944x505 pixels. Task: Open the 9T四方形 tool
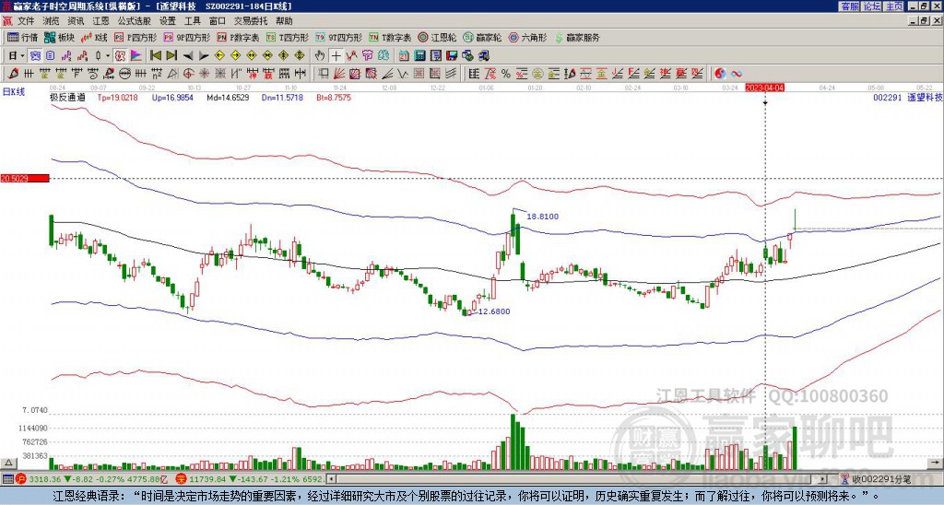(x=338, y=37)
